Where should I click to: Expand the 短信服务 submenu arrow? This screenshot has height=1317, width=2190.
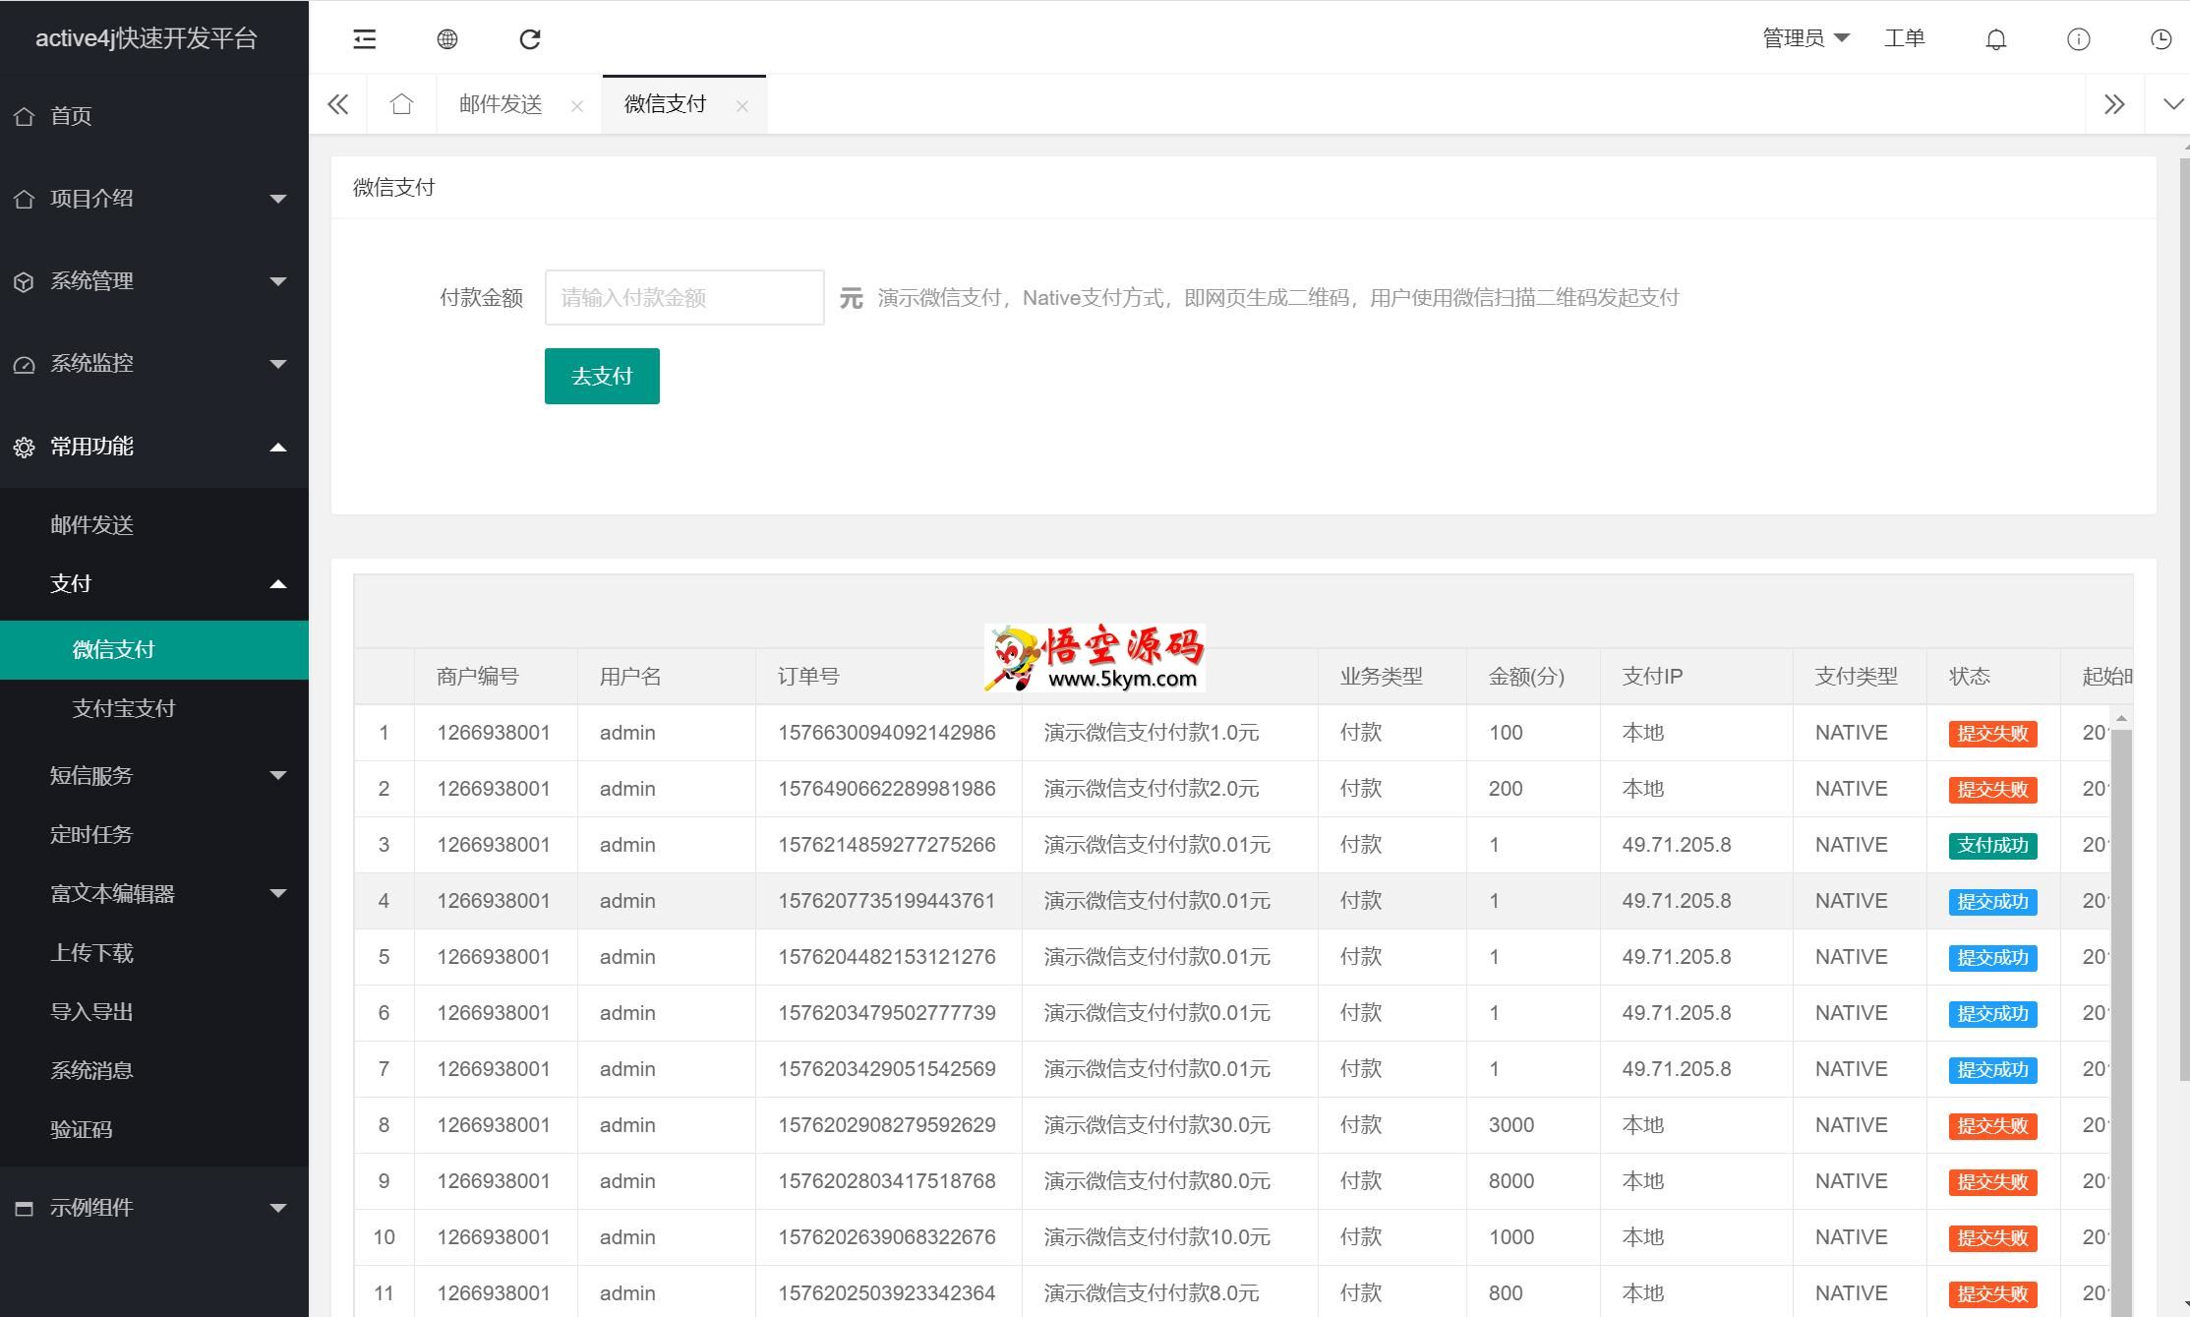278,775
